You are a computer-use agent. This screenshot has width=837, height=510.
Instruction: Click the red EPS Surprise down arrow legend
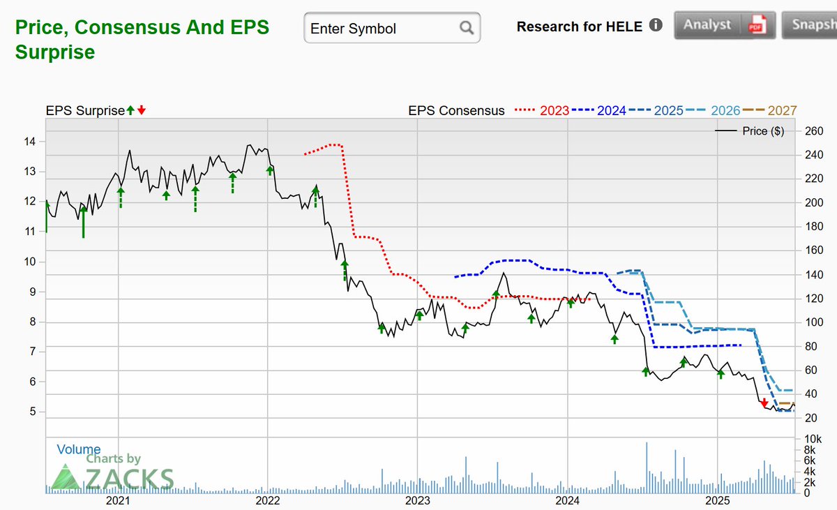coord(142,110)
